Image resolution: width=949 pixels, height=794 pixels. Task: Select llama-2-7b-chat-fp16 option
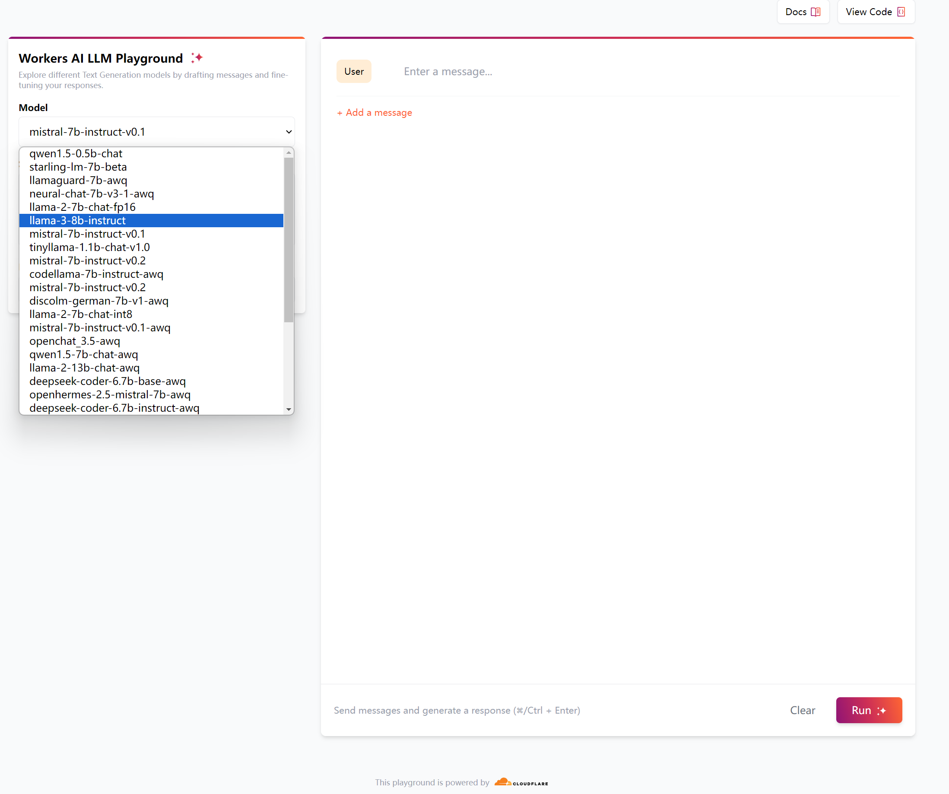click(x=151, y=207)
